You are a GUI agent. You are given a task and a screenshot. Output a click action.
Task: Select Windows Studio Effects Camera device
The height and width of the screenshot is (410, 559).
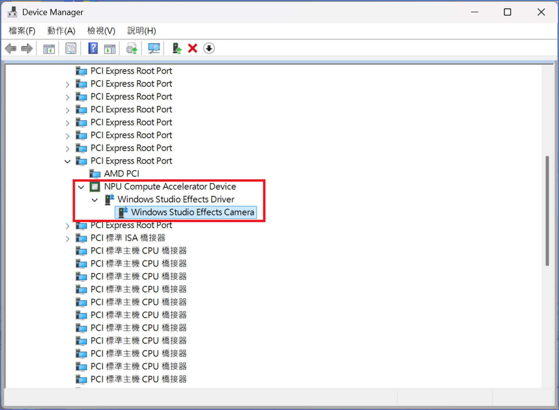192,212
